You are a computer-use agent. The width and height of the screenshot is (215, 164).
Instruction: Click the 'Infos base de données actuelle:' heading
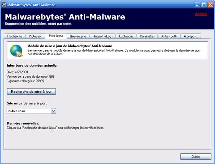(32, 66)
